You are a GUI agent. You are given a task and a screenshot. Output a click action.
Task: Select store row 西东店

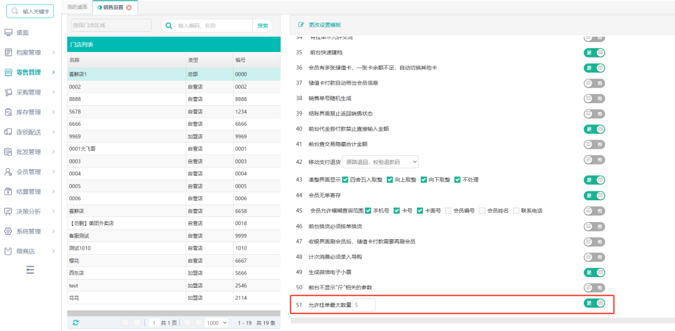174,273
